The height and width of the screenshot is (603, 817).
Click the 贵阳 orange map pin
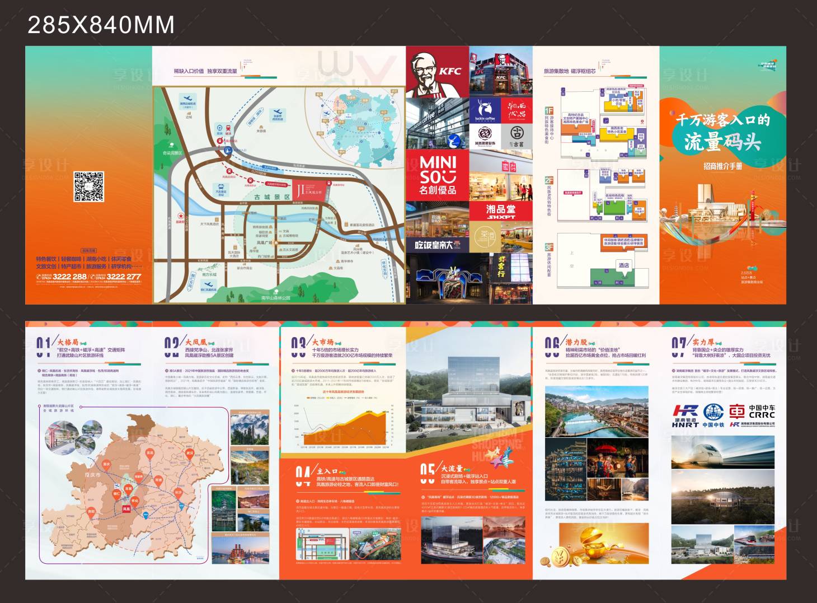[91, 514]
